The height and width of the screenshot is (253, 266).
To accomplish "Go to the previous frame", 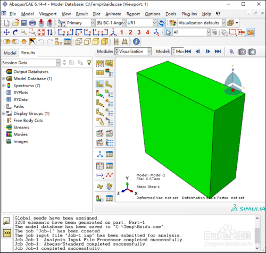I will point(198,52).
